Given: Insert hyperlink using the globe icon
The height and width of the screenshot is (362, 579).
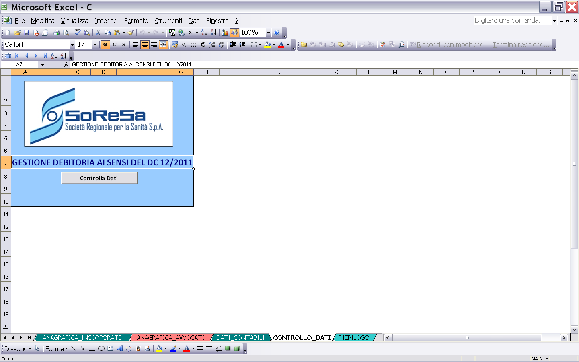Looking at the screenshot, I should (x=181, y=33).
